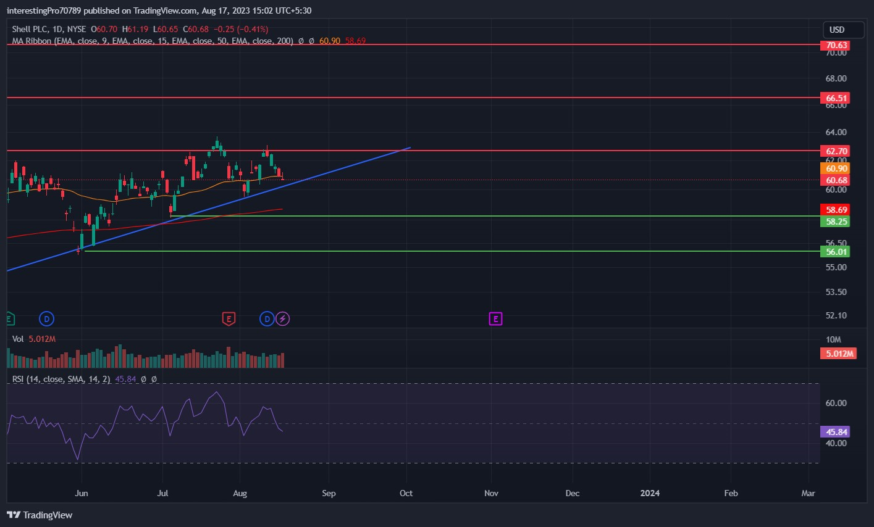The width and height of the screenshot is (874, 527).
Task: Click the Sep label on time axis
Action: (329, 493)
